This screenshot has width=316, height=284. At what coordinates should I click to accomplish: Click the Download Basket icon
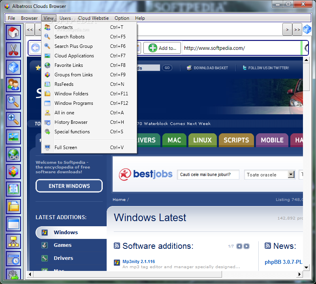click(189, 68)
